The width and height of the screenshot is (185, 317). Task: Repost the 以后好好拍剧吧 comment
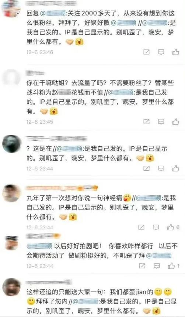(142, 266)
